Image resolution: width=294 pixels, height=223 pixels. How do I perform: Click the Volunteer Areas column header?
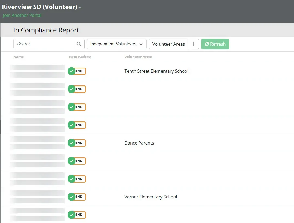coord(139,57)
